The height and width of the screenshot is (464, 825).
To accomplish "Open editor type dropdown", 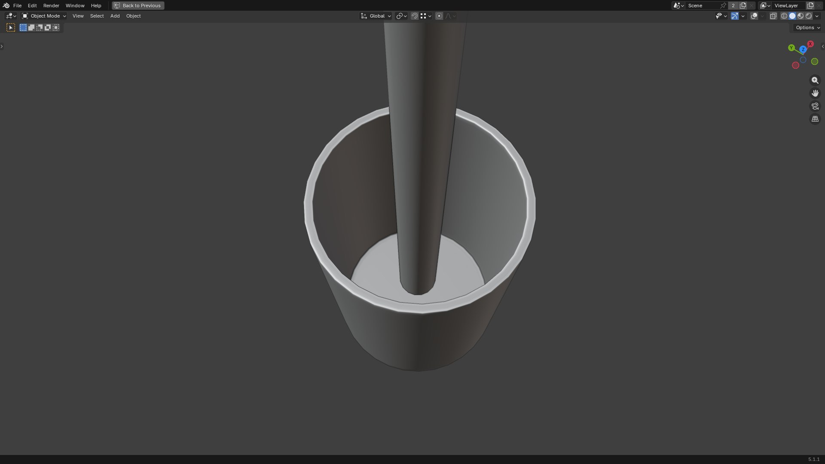I will (x=11, y=16).
